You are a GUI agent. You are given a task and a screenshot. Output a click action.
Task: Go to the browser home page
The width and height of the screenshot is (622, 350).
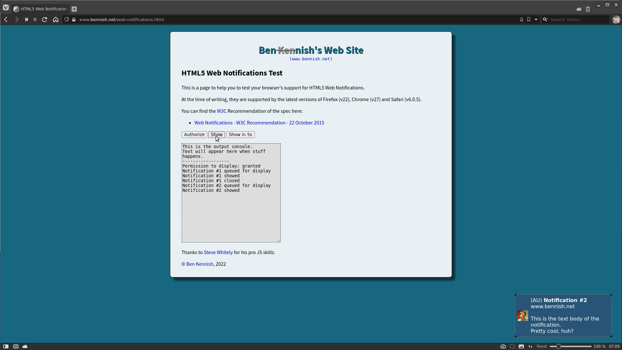pos(55,19)
